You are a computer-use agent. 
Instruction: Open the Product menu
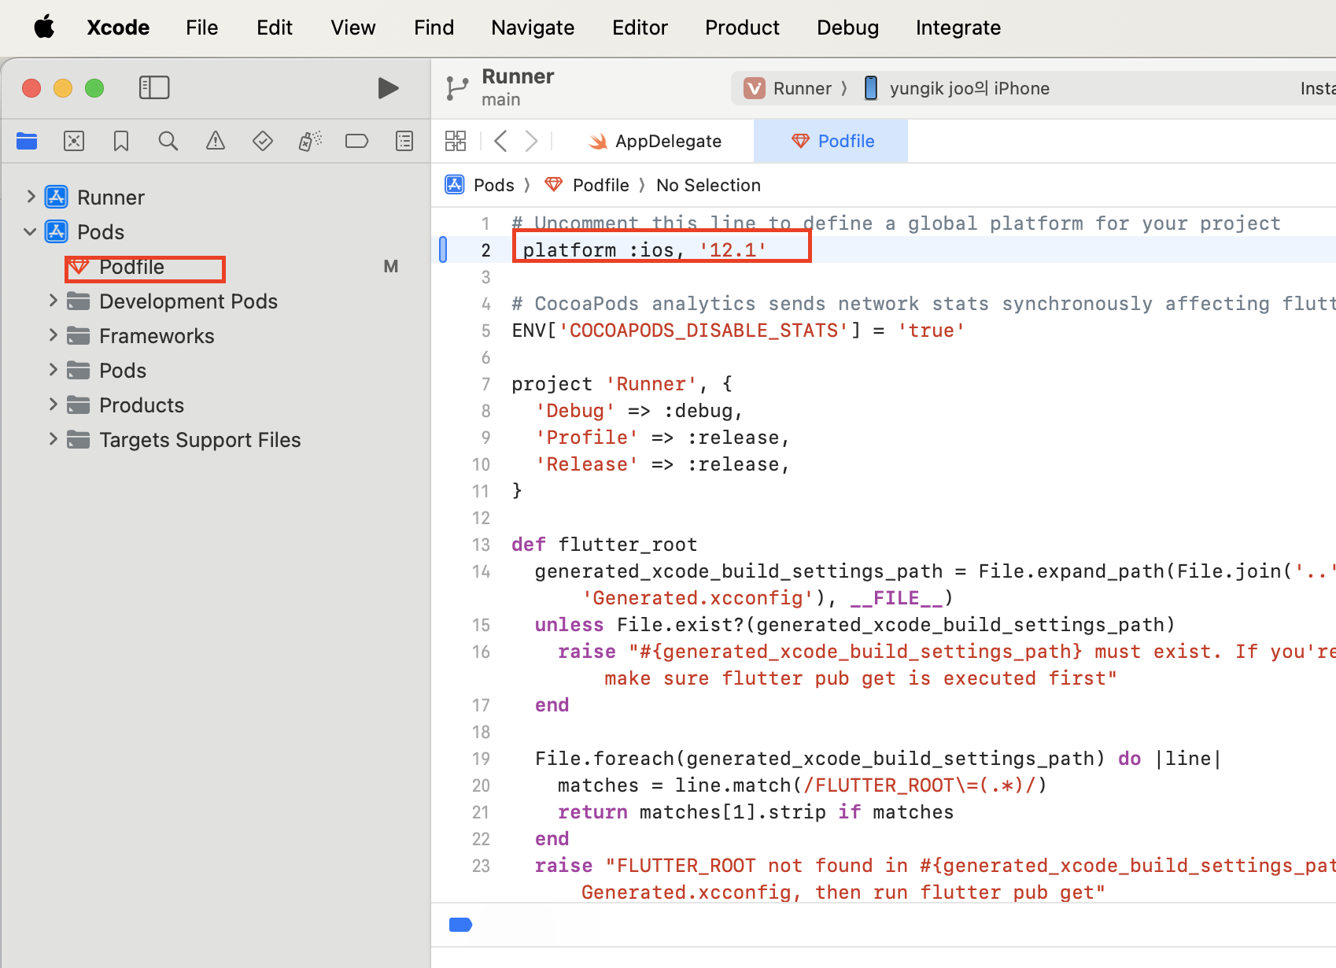(x=742, y=28)
